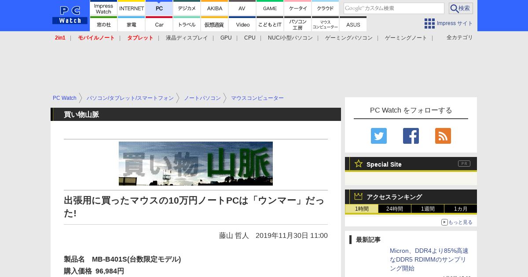The image size is (528, 277).
Task: Go to the GPU category
Action: point(226,38)
